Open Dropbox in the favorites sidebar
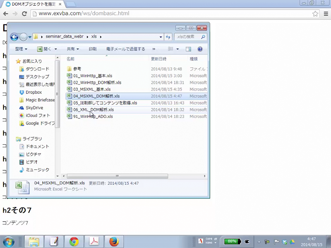This screenshot has height=248, width=331. [x=34, y=92]
